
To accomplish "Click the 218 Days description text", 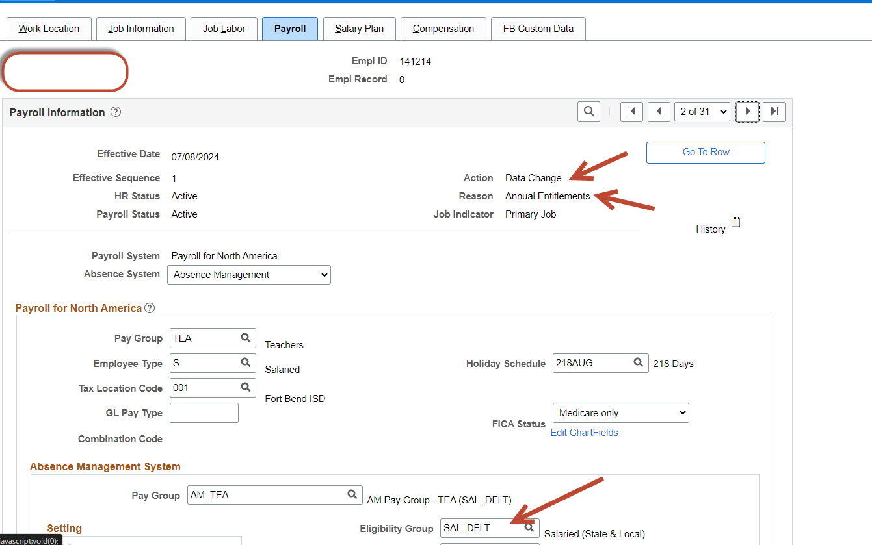I will [x=674, y=364].
